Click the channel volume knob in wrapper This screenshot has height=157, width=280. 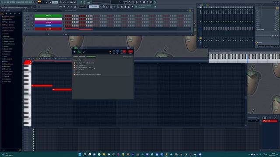[117, 51]
